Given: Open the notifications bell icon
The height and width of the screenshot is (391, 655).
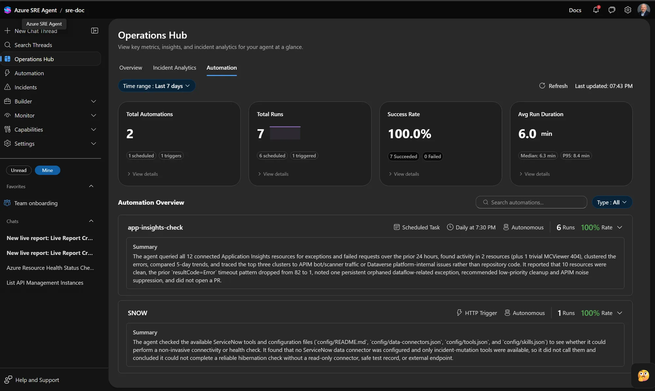Looking at the screenshot, I should [596, 10].
